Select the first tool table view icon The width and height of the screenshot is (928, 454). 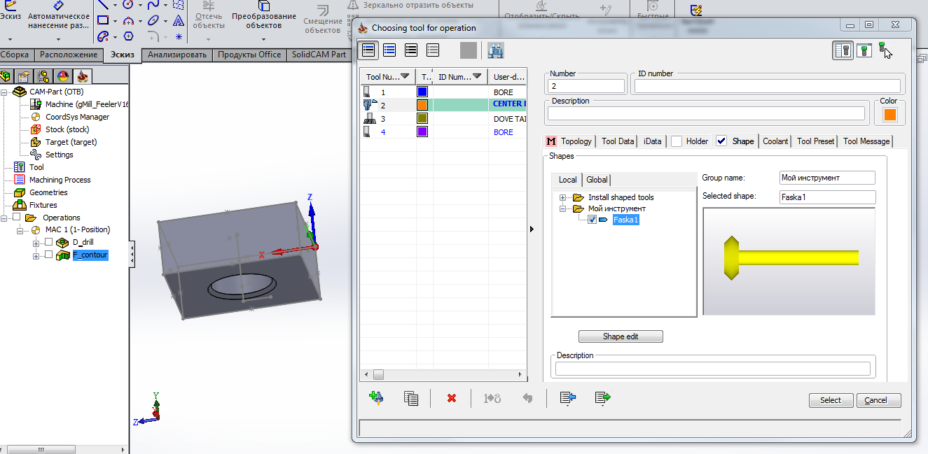click(369, 50)
